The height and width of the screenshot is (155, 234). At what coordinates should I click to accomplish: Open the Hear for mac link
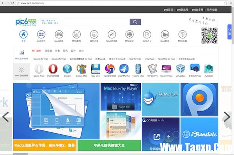coord(135,59)
